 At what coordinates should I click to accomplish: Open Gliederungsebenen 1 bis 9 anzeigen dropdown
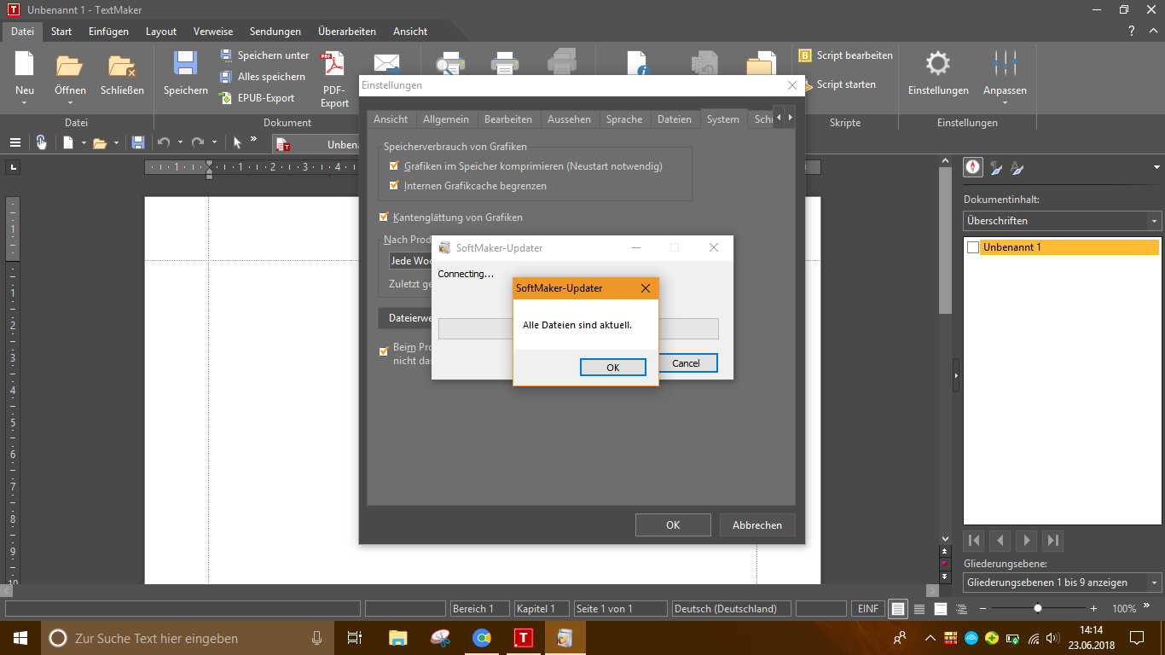[1063, 583]
